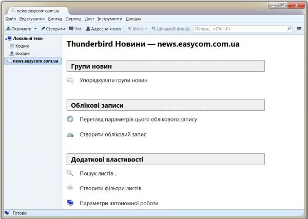
Task: Open the Вигляд menu
Action: click(55, 19)
